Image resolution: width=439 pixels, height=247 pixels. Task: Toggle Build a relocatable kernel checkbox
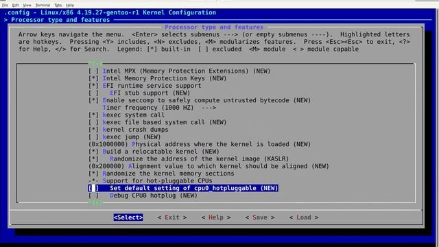click(93, 151)
